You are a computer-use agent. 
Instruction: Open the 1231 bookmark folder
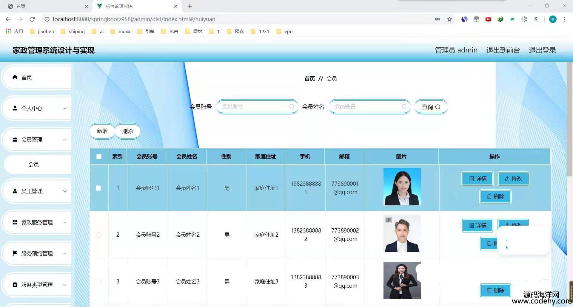click(x=260, y=31)
